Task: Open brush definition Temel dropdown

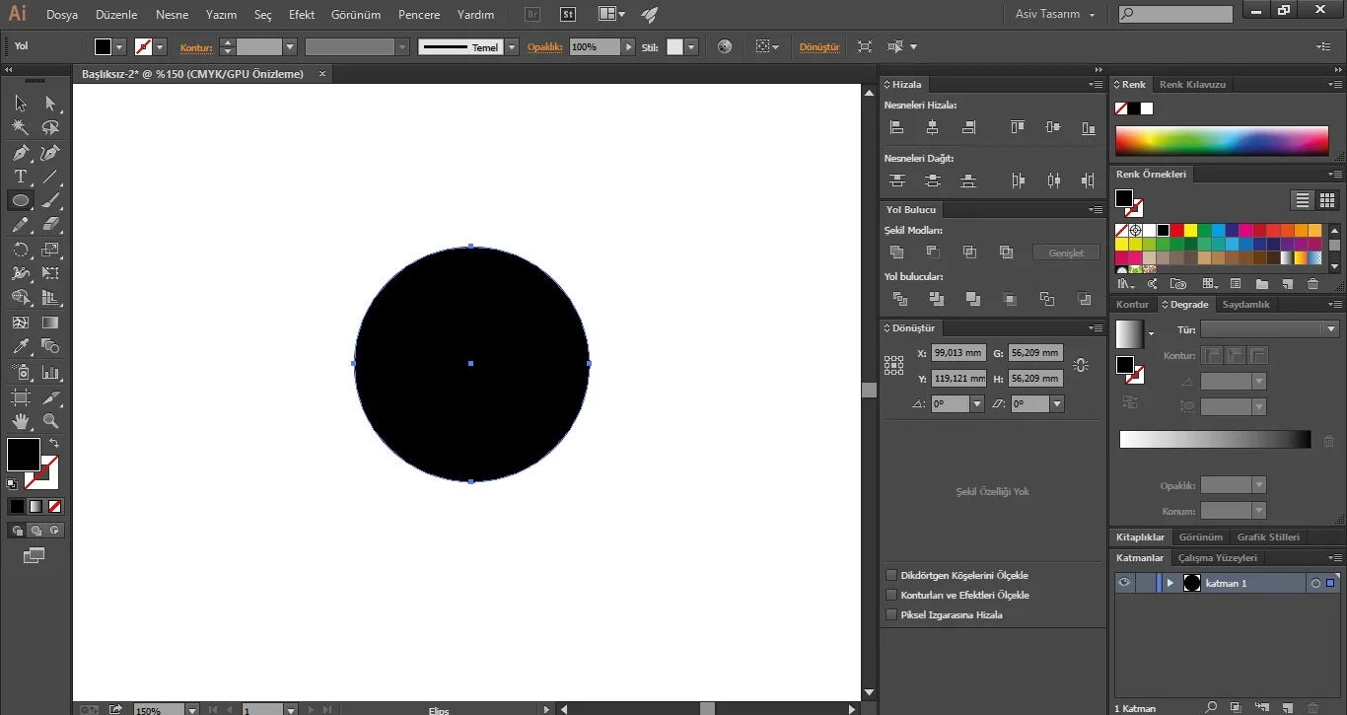Action: pos(511,46)
